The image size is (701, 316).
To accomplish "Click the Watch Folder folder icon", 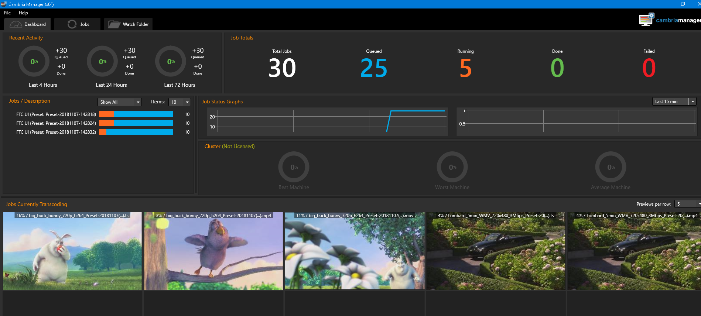I will (x=114, y=24).
